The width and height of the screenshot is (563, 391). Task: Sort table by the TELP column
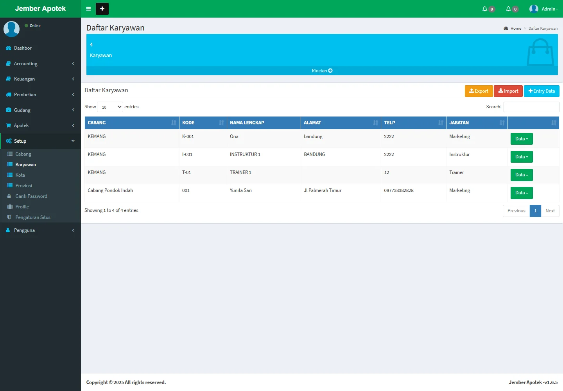pyautogui.click(x=413, y=123)
